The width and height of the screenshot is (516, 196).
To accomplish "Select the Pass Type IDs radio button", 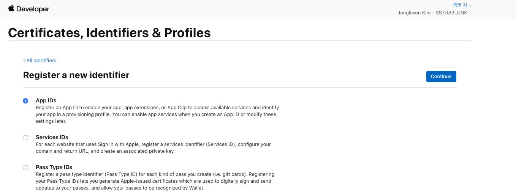I will click(x=25, y=168).
